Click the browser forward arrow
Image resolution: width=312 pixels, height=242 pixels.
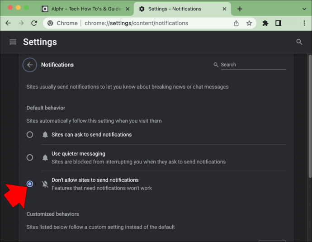coord(21,23)
